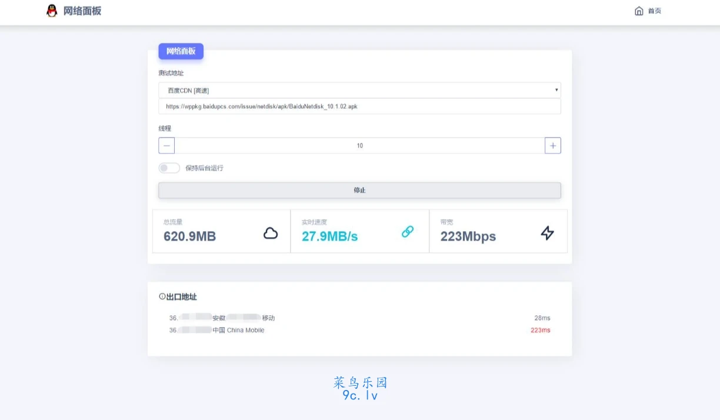This screenshot has height=420, width=720.
Task: Click the home icon in header
Action: tap(639, 11)
